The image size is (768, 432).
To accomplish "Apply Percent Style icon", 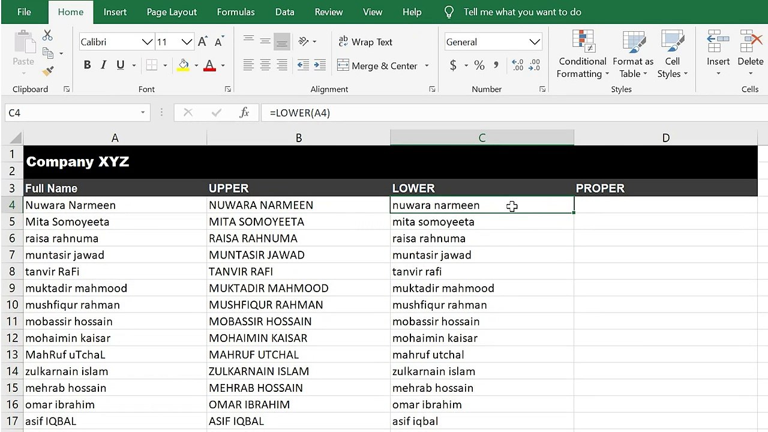I will (x=479, y=65).
